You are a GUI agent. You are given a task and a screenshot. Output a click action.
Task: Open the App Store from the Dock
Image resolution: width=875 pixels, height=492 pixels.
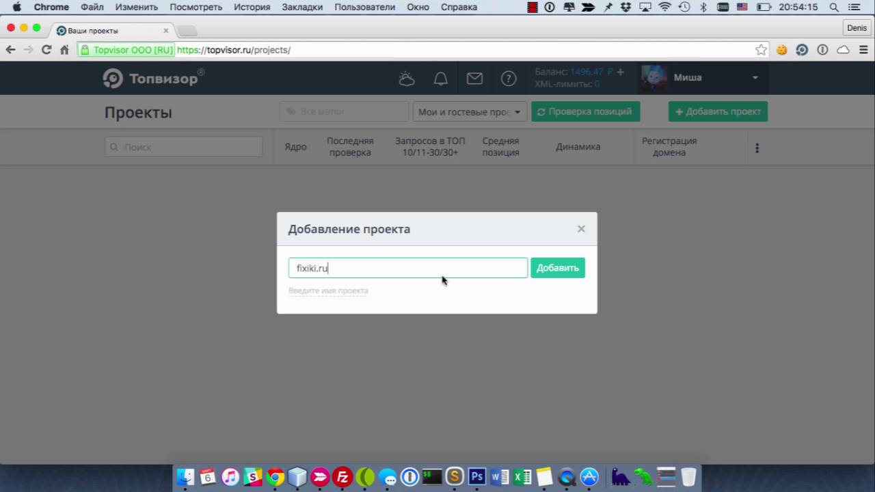(589, 477)
